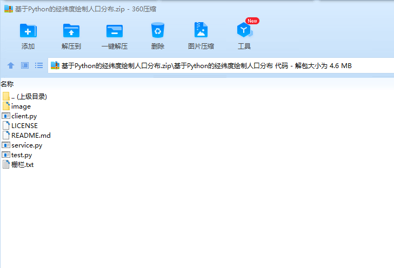Viewport: 394px width, 268px height.
Task: Click the file icon beside test.py
Action: (x=6, y=155)
